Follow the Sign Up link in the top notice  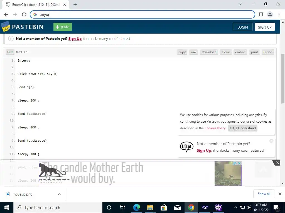point(75,39)
